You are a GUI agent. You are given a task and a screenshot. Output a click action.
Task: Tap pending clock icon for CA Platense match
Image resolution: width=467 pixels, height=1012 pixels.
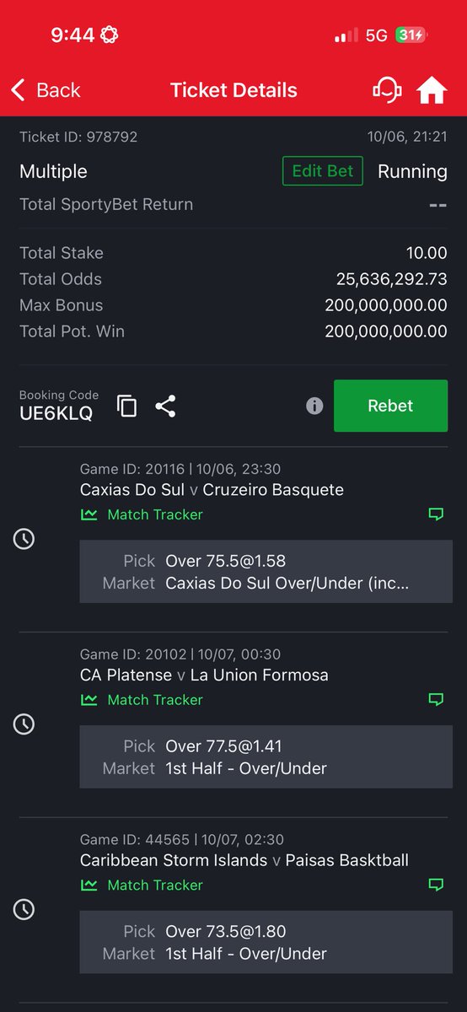click(x=24, y=724)
